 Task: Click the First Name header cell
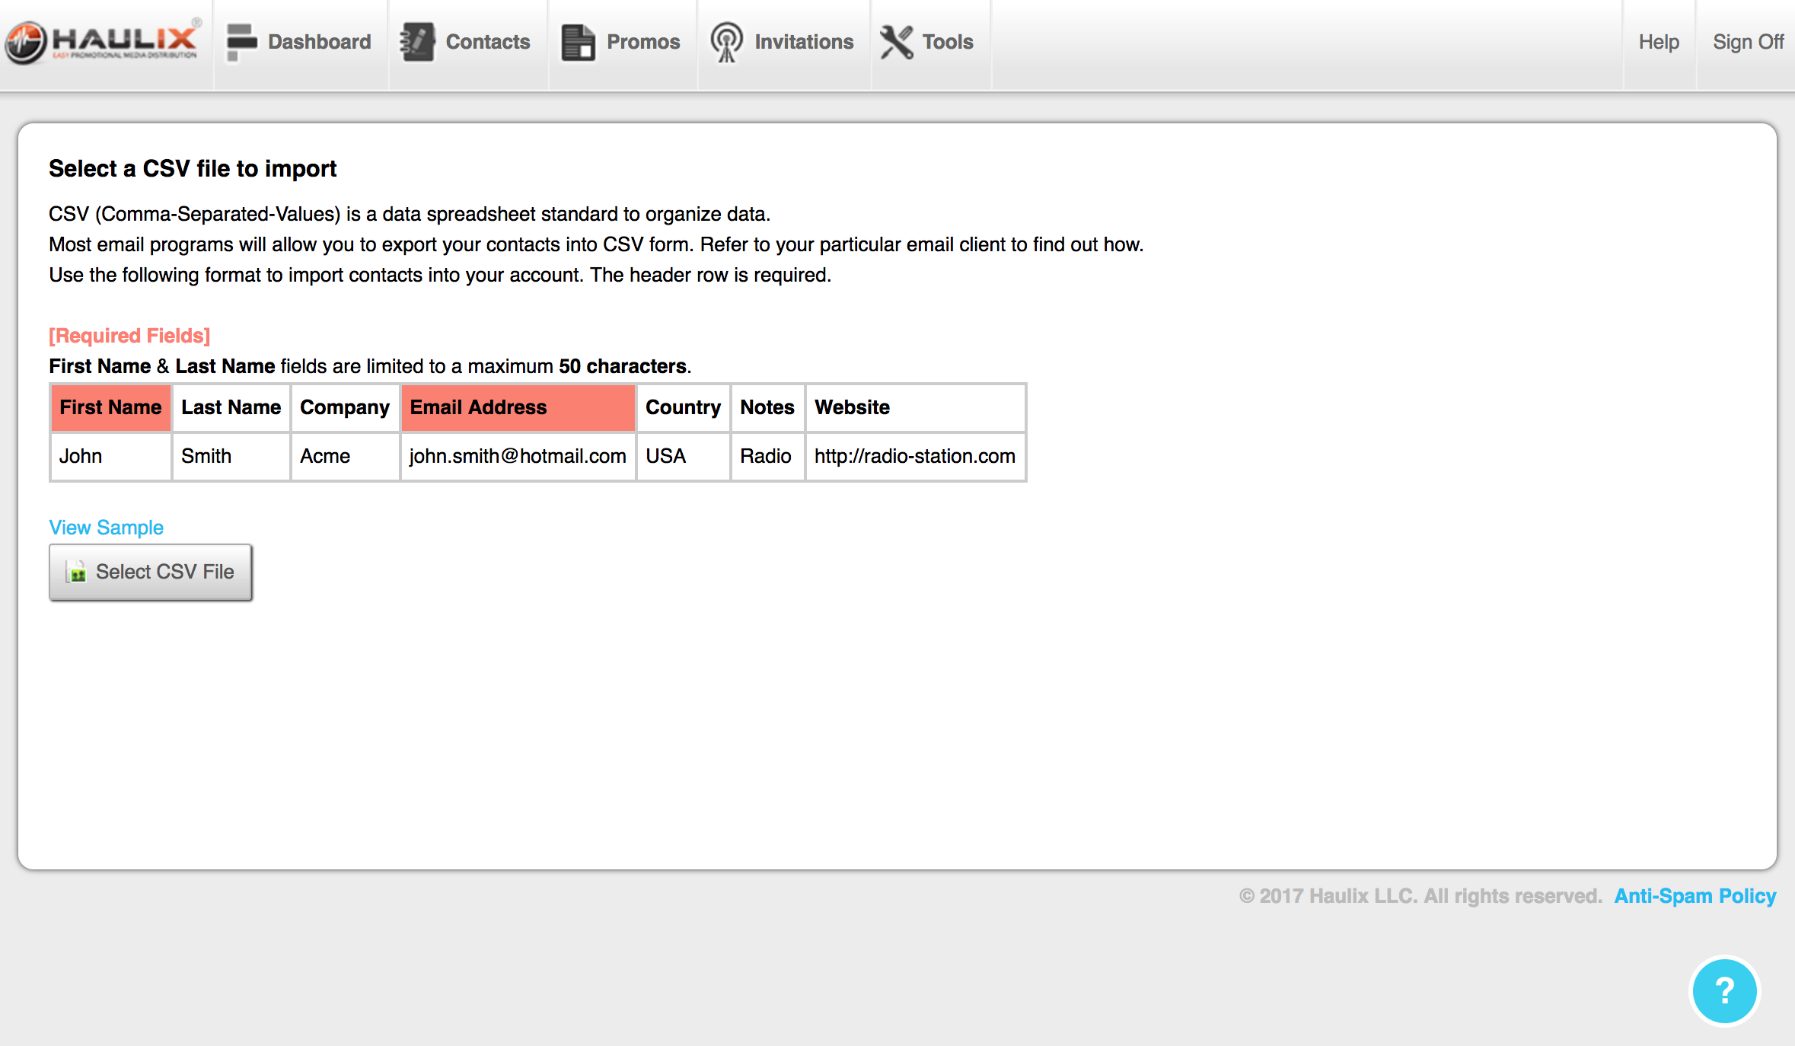110,407
